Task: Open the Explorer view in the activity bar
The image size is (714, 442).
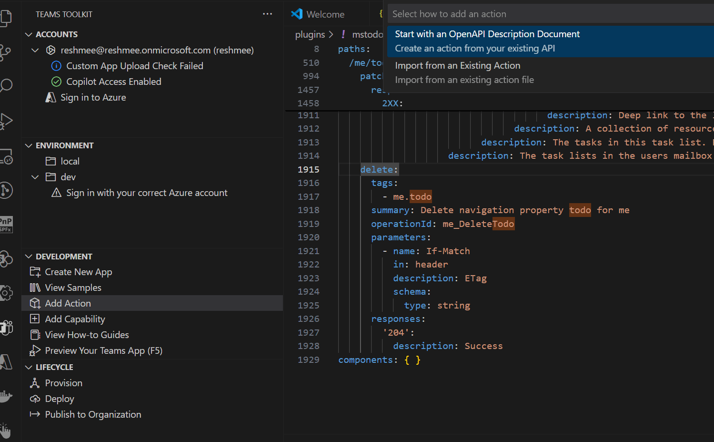Action: click(x=7, y=18)
